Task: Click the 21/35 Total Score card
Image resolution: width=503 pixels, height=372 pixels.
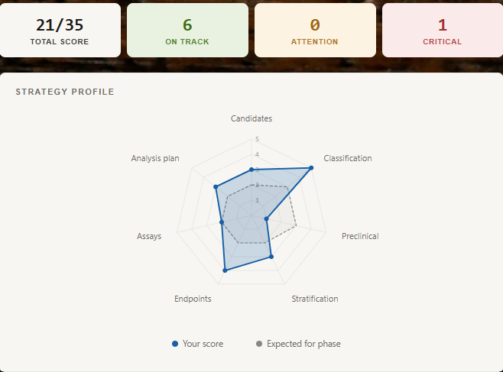Action: coord(60,31)
